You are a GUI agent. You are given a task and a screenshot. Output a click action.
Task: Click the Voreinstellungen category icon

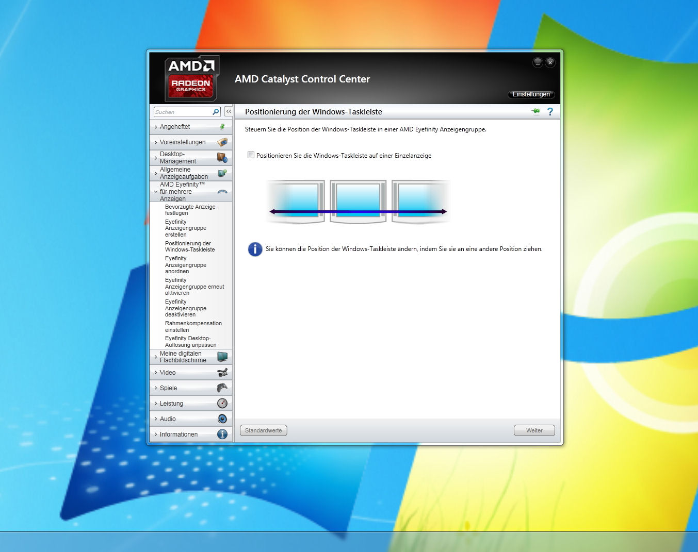pyautogui.click(x=222, y=142)
